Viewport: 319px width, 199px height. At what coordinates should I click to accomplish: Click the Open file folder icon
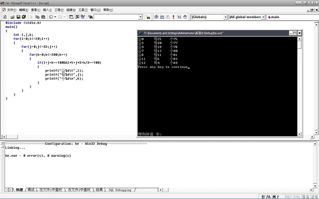click(x=12, y=17)
